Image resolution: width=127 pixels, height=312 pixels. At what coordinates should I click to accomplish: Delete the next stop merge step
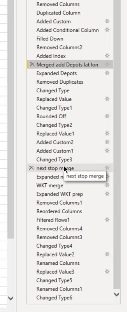tap(32, 168)
